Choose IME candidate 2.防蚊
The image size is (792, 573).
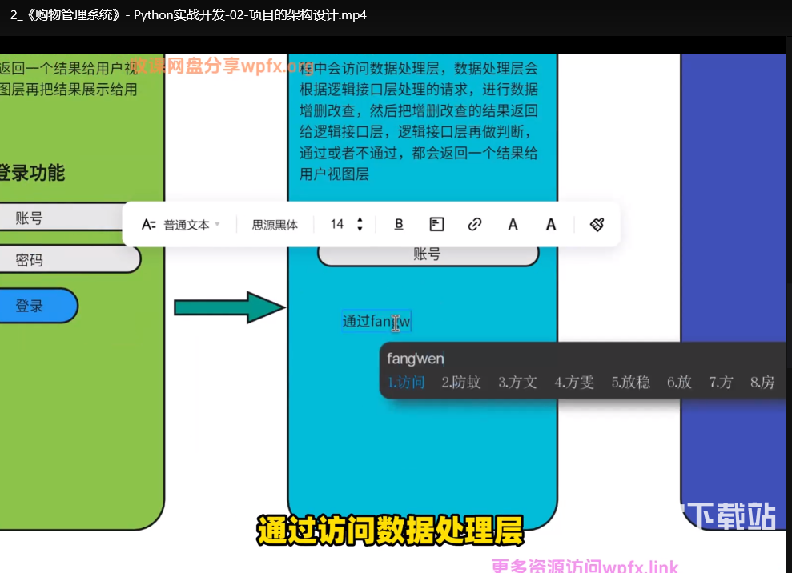[461, 383]
